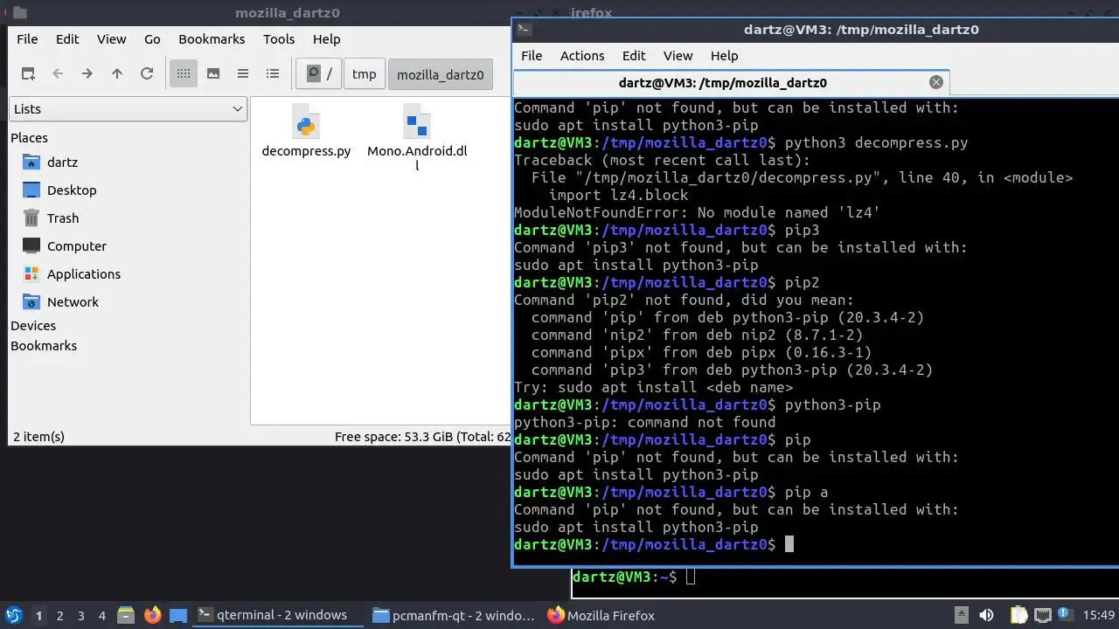Image resolution: width=1119 pixels, height=629 pixels.
Task: Click the show desktop quick launch icon
Action: 178,615
